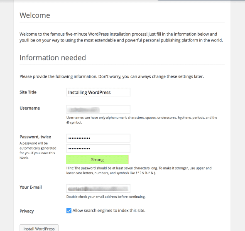Click the Privacy label
The image size is (245, 231).
tap(27, 211)
